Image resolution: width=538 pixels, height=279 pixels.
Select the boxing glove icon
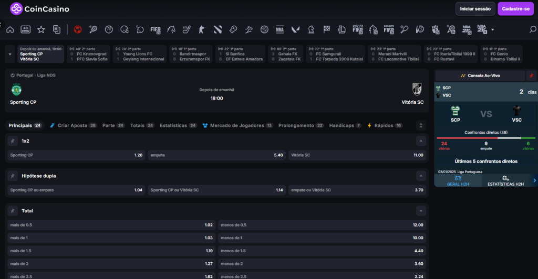click(x=233, y=30)
